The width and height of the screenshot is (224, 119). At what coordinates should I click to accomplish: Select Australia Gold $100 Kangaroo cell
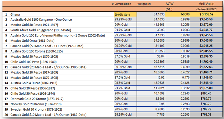point(62,20)
